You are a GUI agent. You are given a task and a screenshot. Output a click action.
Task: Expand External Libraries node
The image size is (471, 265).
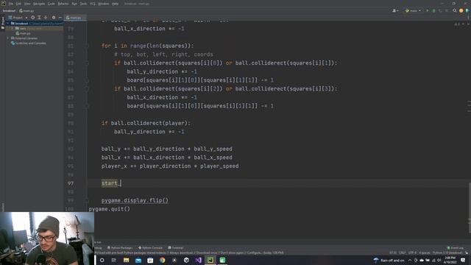(8, 38)
